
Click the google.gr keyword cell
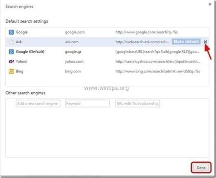[73, 52]
